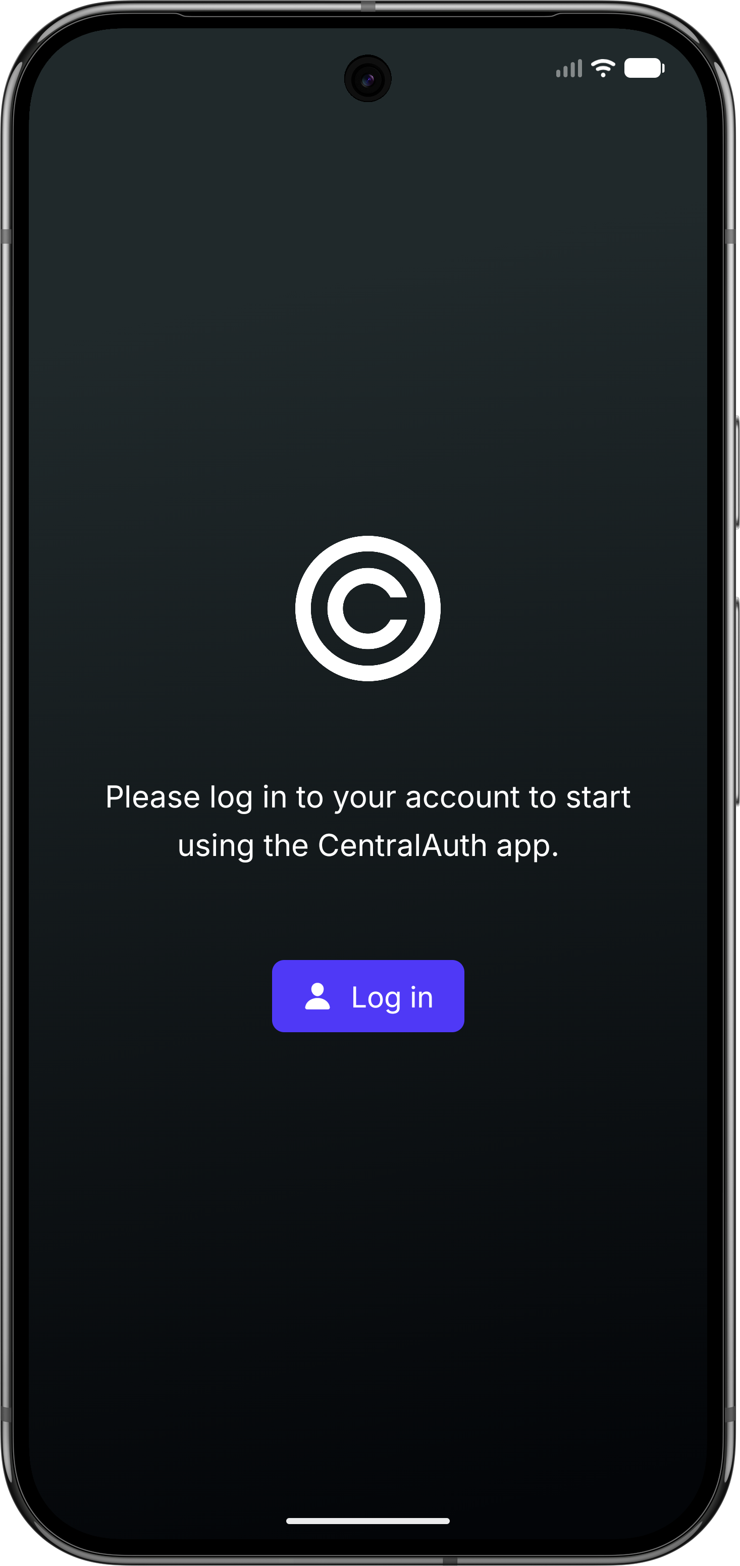740x1566 pixels.
Task: Tap the battery indicator icon
Action: pyautogui.click(x=644, y=68)
